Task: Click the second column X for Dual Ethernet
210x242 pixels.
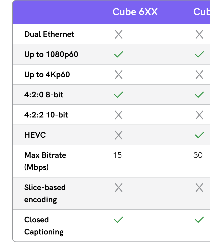Action: (199, 34)
